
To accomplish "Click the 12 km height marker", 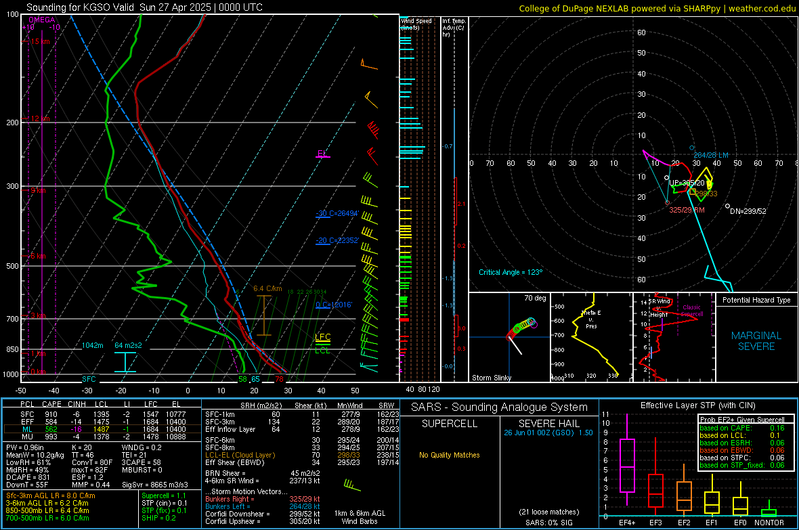I will point(40,118).
